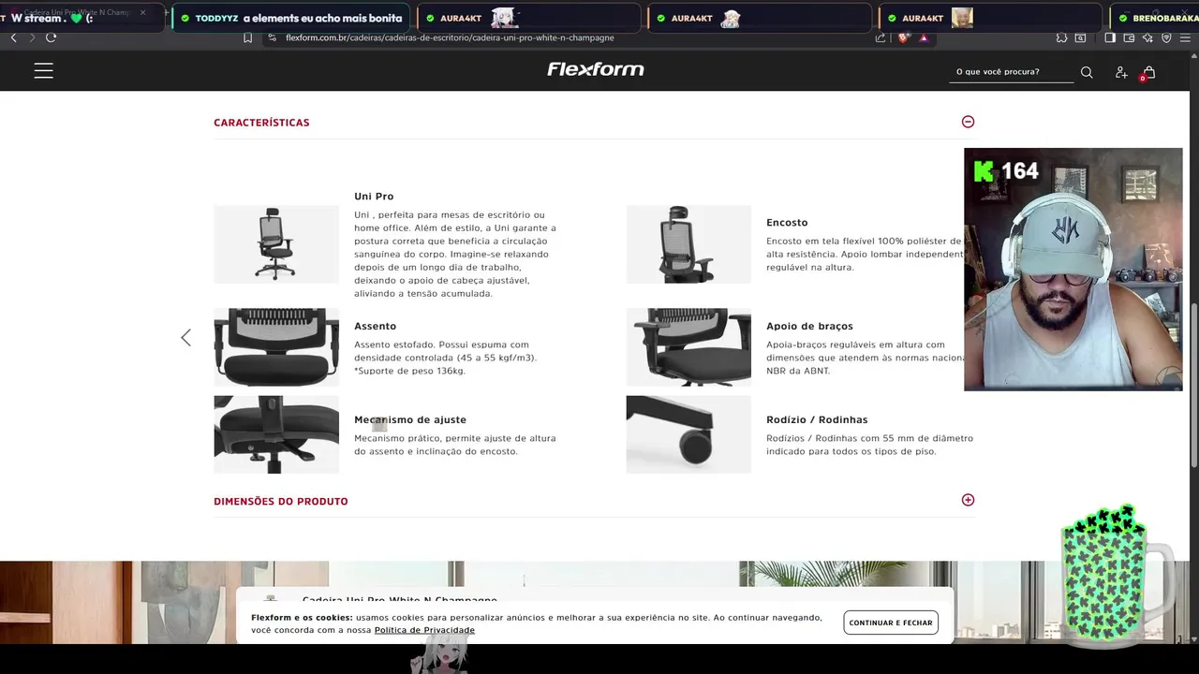Click the share page icon
The height and width of the screenshot is (674, 1199).
coord(881,37)
